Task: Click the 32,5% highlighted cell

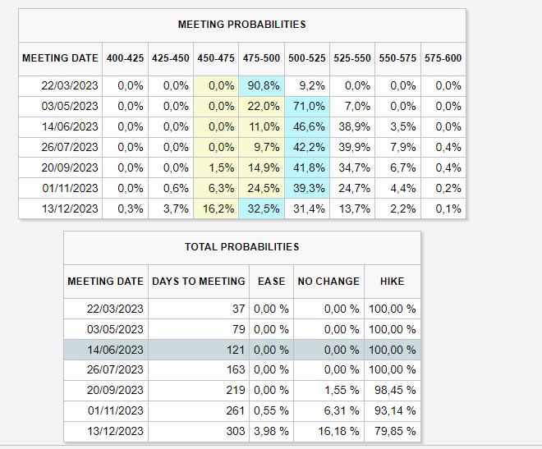Action: pos(261,208)
